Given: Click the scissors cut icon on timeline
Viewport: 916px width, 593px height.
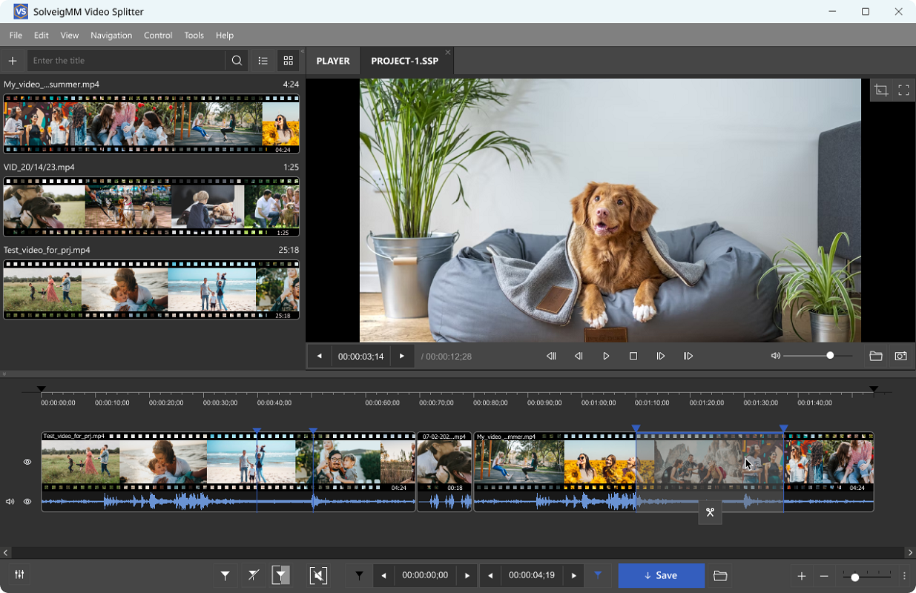Looking at the screenshot, I should [710, 512].
